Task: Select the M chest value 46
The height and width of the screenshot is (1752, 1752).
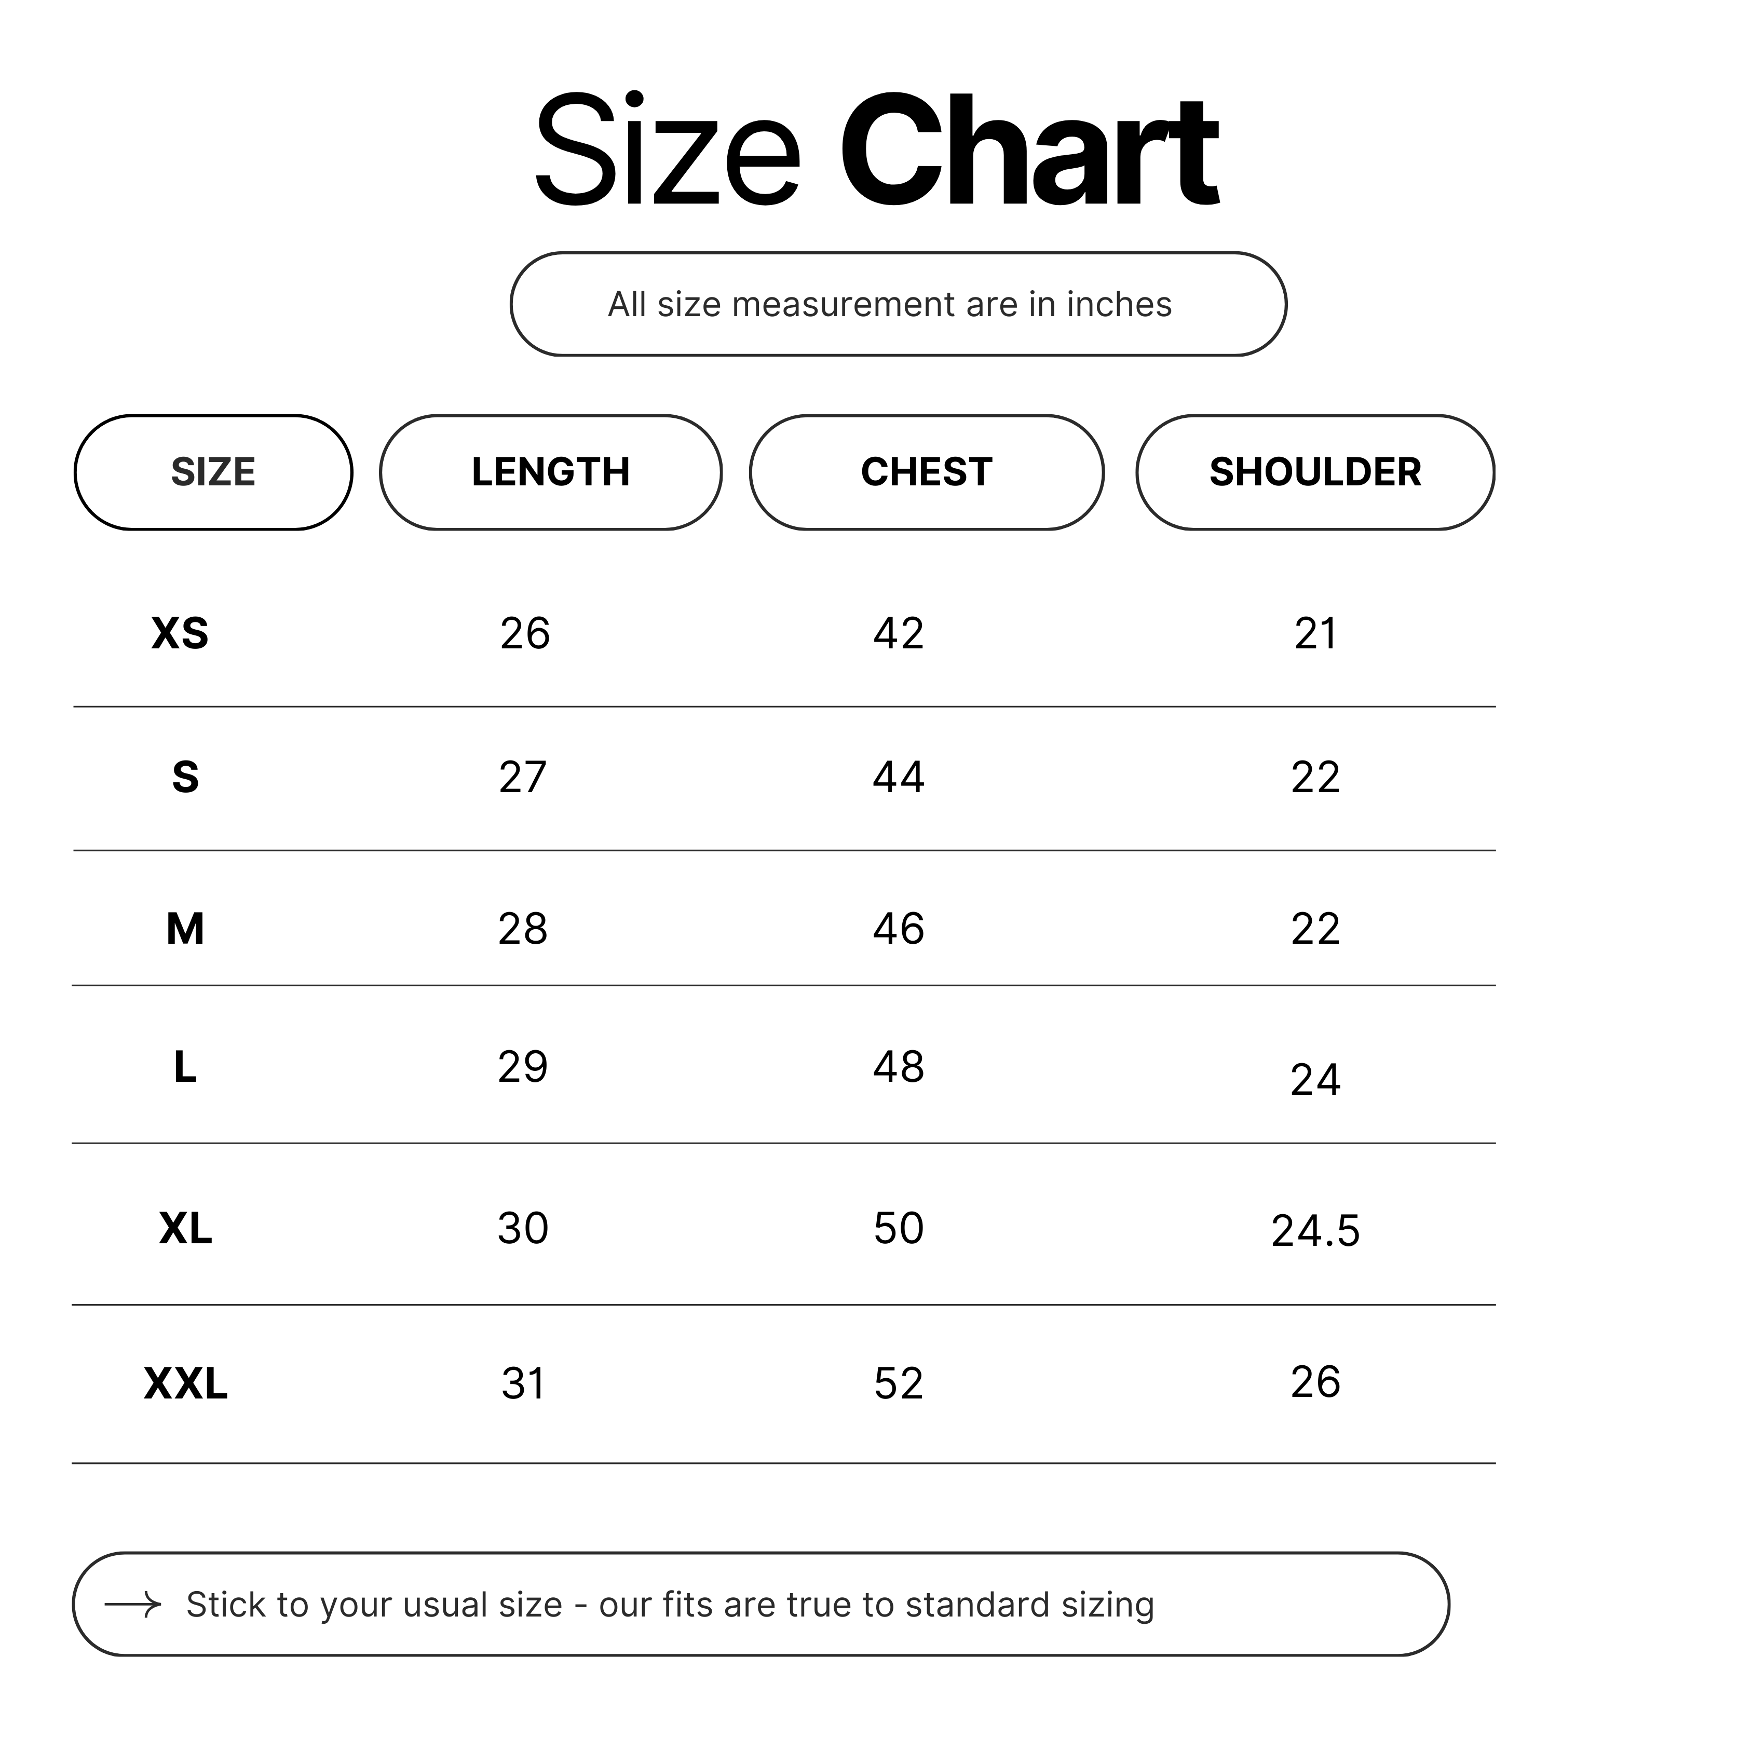Action: pyautogui.click(x=898, y=929)
